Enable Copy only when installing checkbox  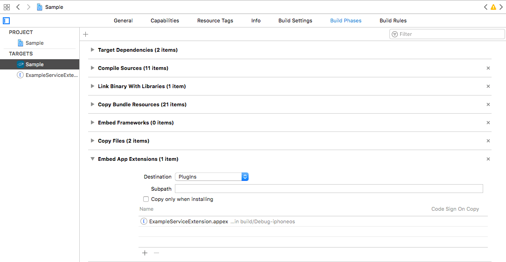coord(146,199)
